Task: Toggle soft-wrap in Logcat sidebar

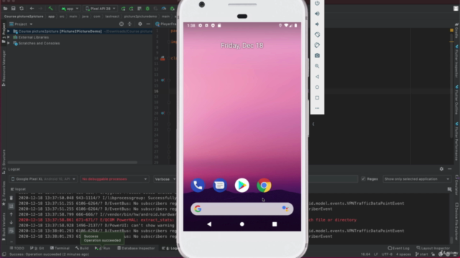Action: point(11,231)
